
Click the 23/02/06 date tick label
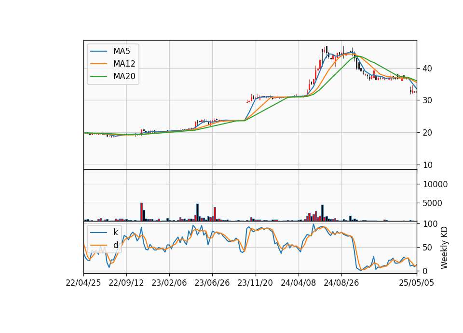pyautogui.click(x=169, y=283)
